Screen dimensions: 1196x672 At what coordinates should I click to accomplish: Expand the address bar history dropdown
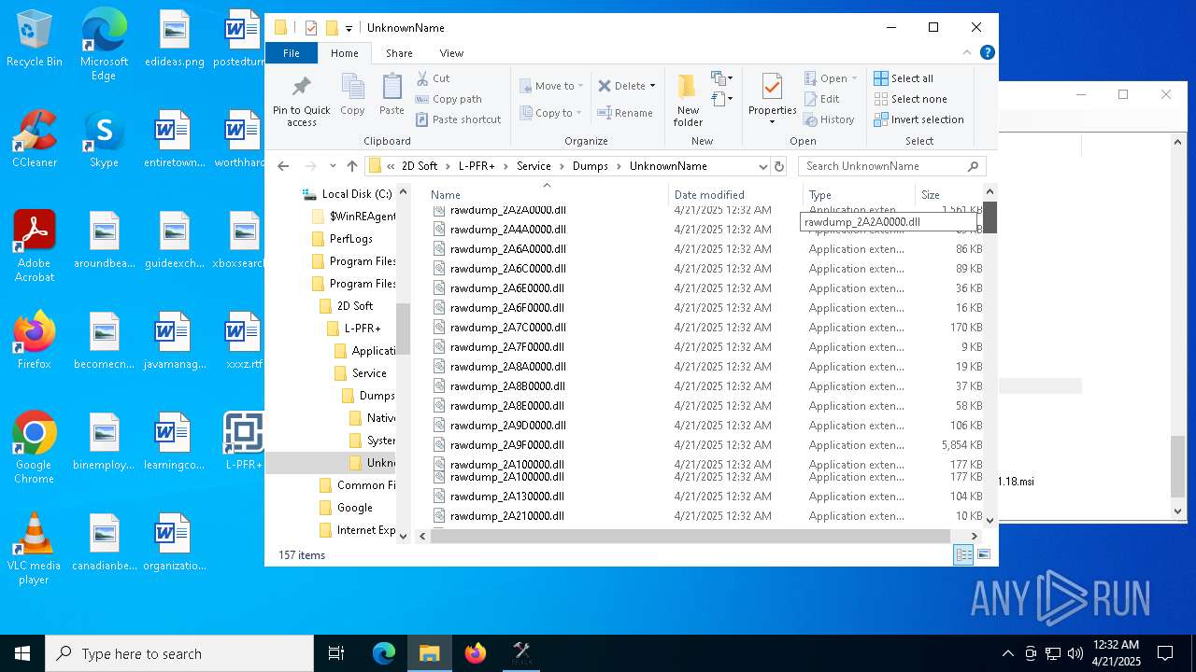pos(762,166)
